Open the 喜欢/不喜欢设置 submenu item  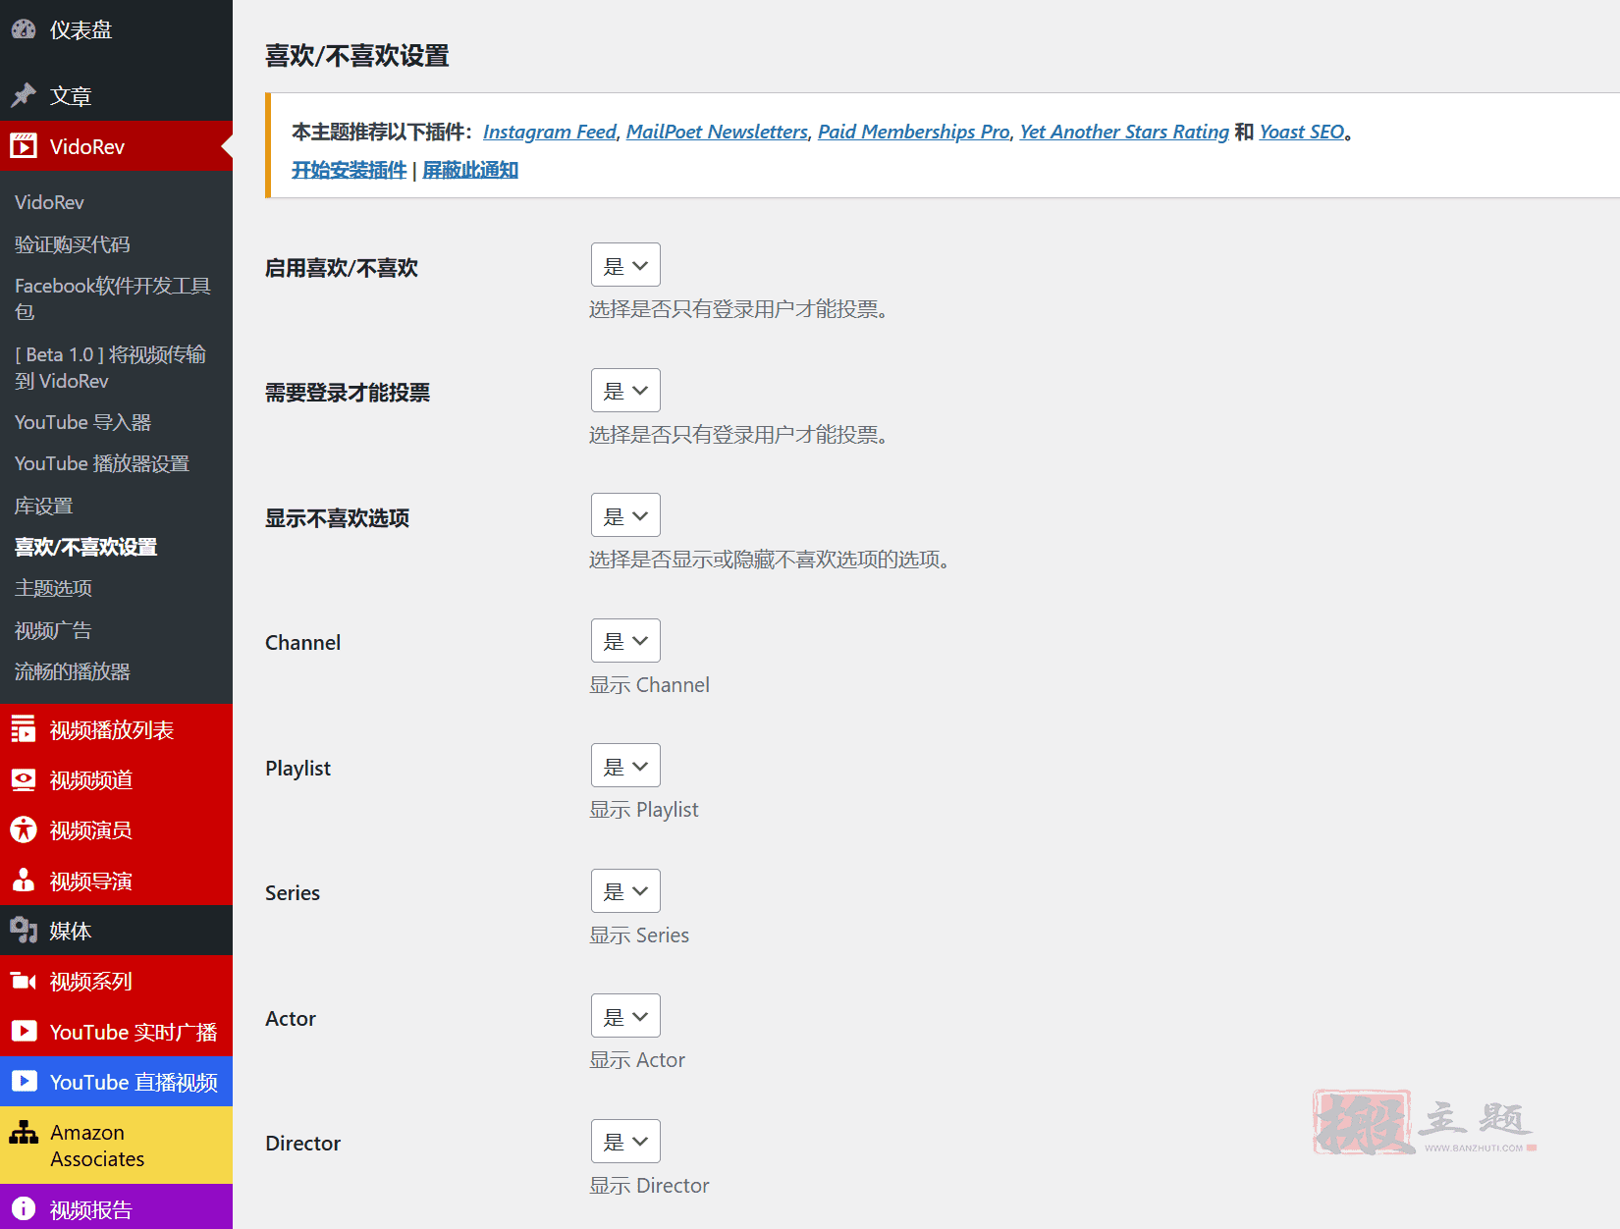tap(86, 547)
